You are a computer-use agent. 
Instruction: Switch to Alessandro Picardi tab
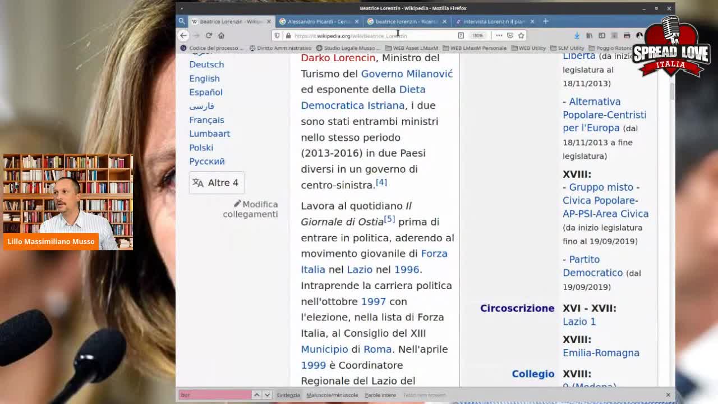(319, 21)
